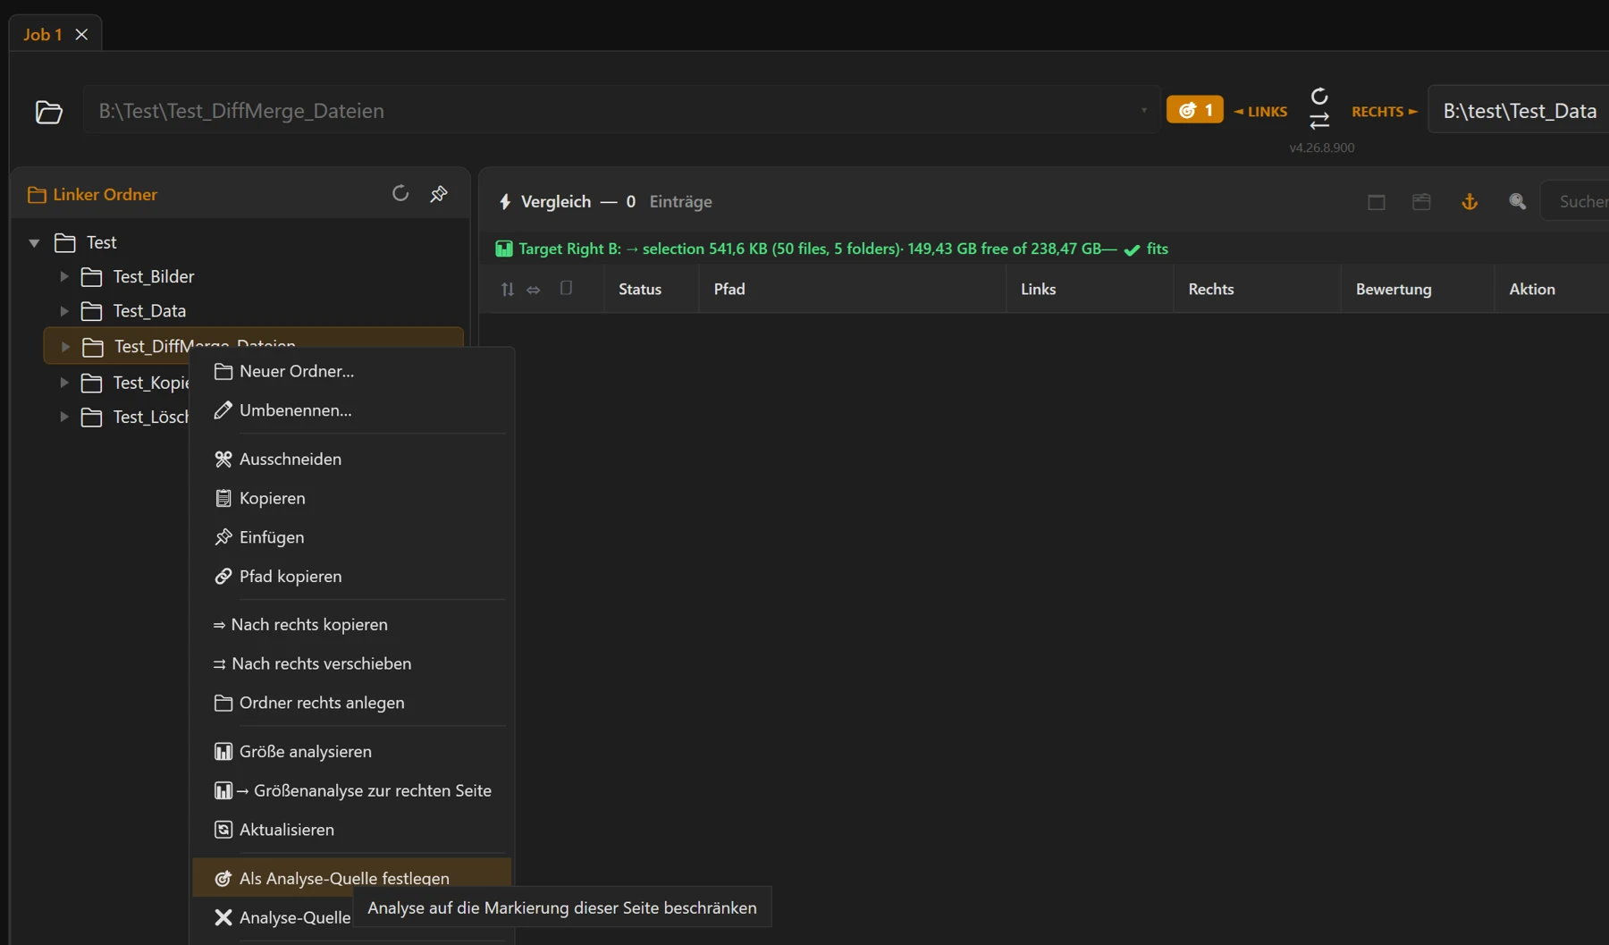
Task: Choose Aktualisieren from context menu
Action: tap(351, 830)
